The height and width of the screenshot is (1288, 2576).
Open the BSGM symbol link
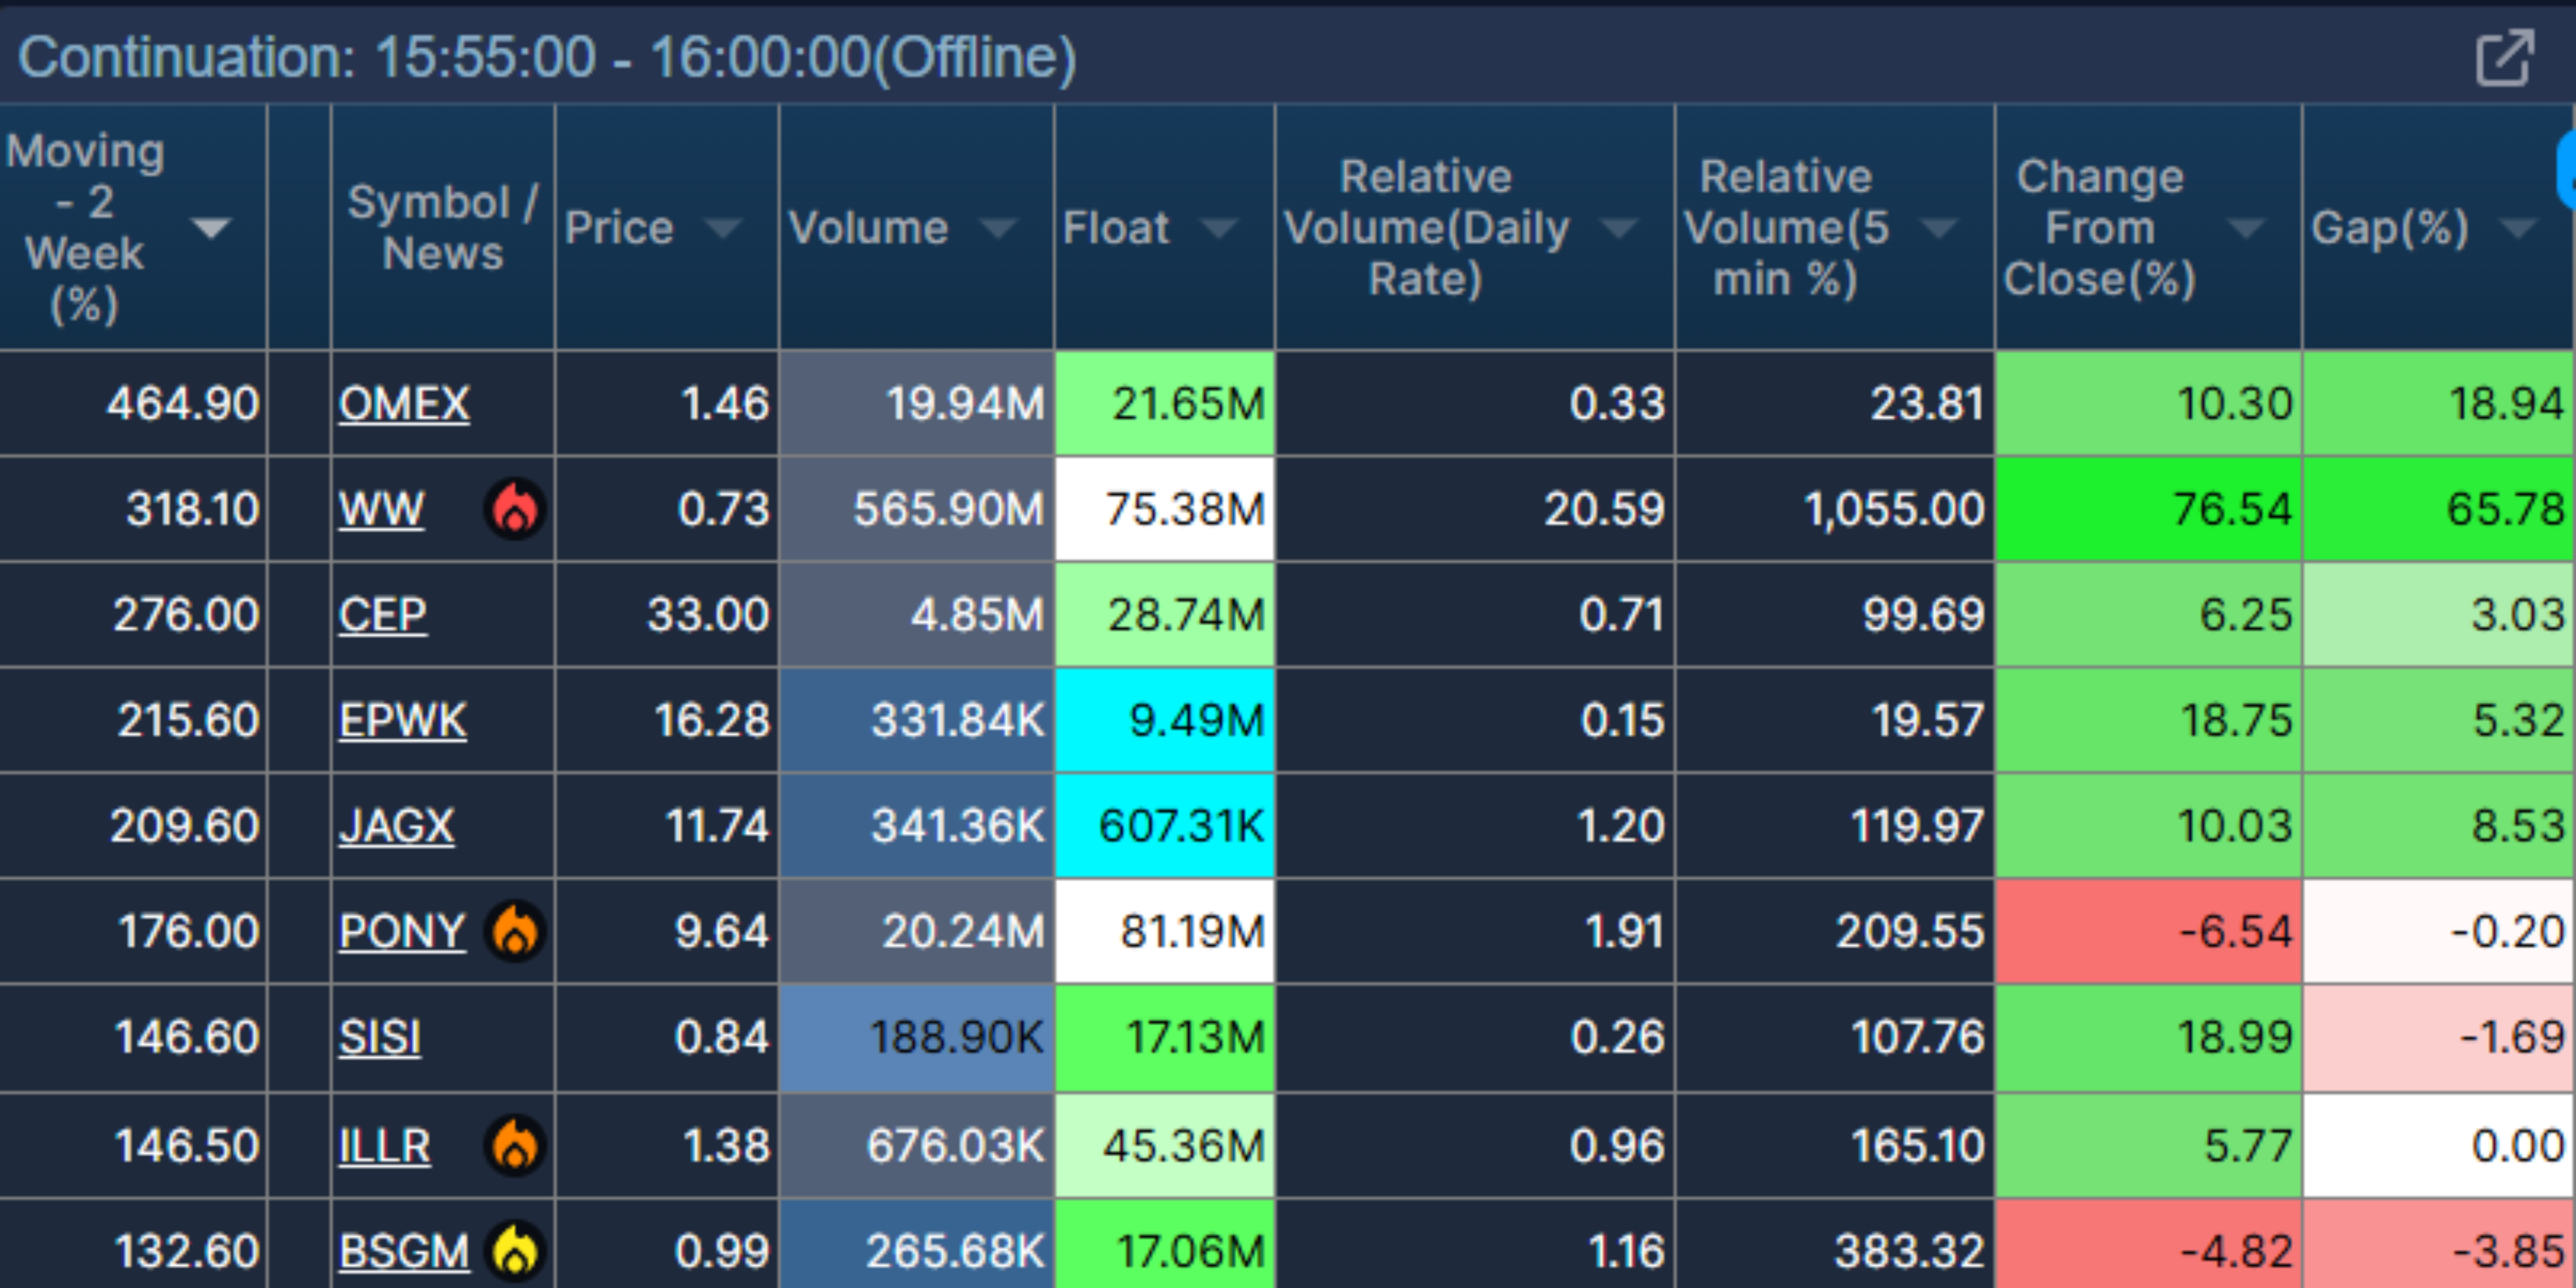pyautogui.click(x=404, y=1251)
